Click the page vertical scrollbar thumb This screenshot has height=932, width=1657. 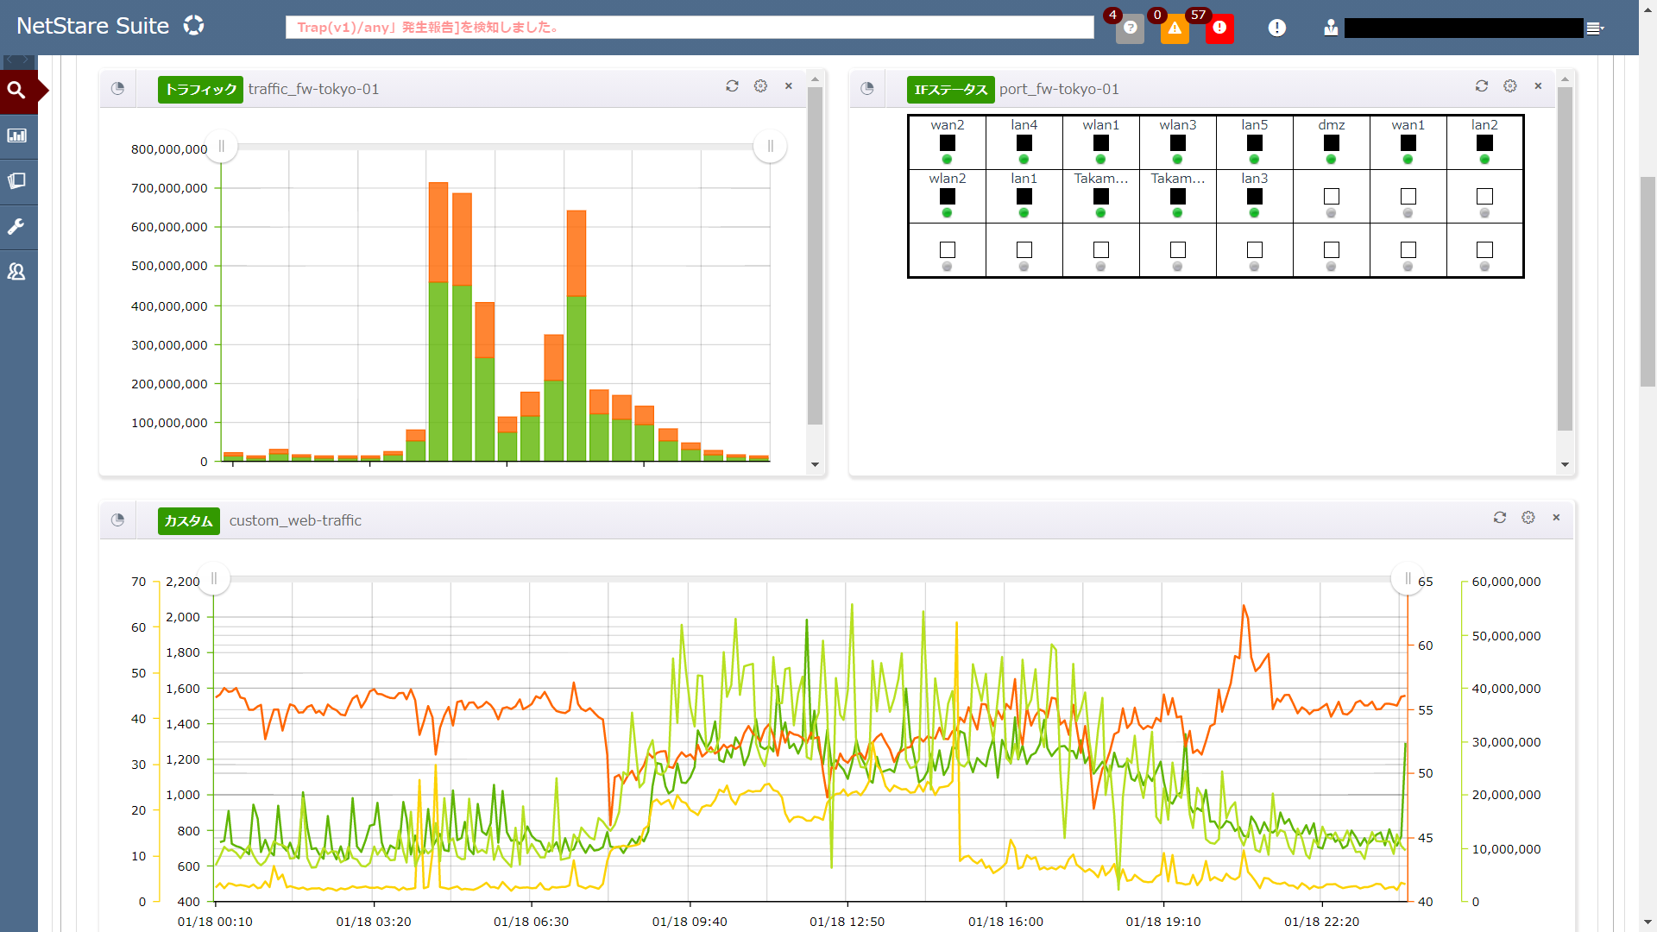(x=1648, y=280)
